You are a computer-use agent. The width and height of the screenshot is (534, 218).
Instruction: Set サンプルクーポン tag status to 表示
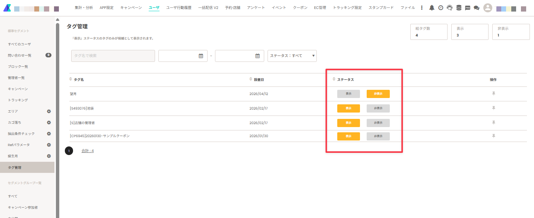[x=348, y=136]
